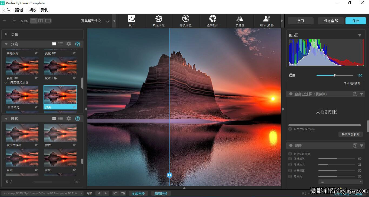
Task: Open the 编辑 menu
Action: point(19,10)
